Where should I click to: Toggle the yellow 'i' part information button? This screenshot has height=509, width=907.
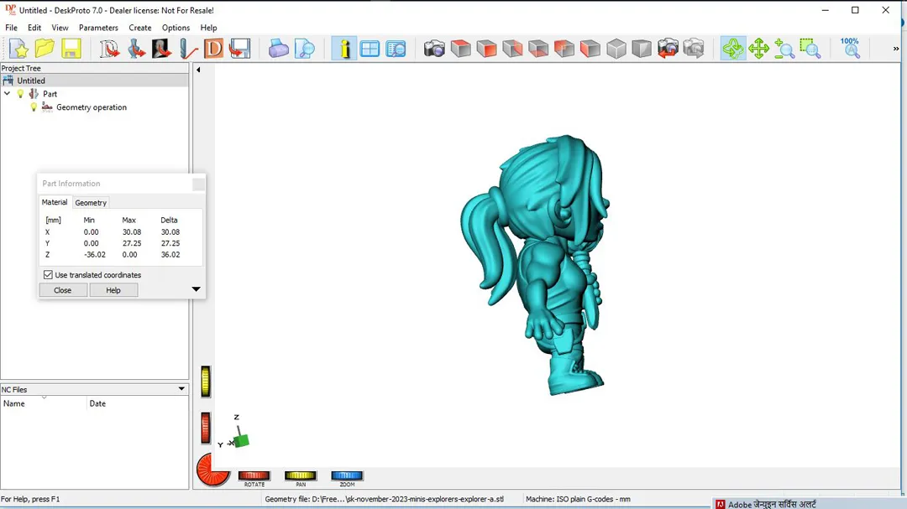[344, 49]
